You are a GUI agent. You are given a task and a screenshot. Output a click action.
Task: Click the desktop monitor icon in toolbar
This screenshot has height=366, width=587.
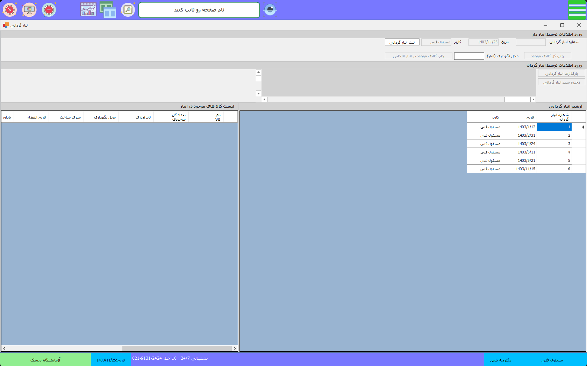29,10
